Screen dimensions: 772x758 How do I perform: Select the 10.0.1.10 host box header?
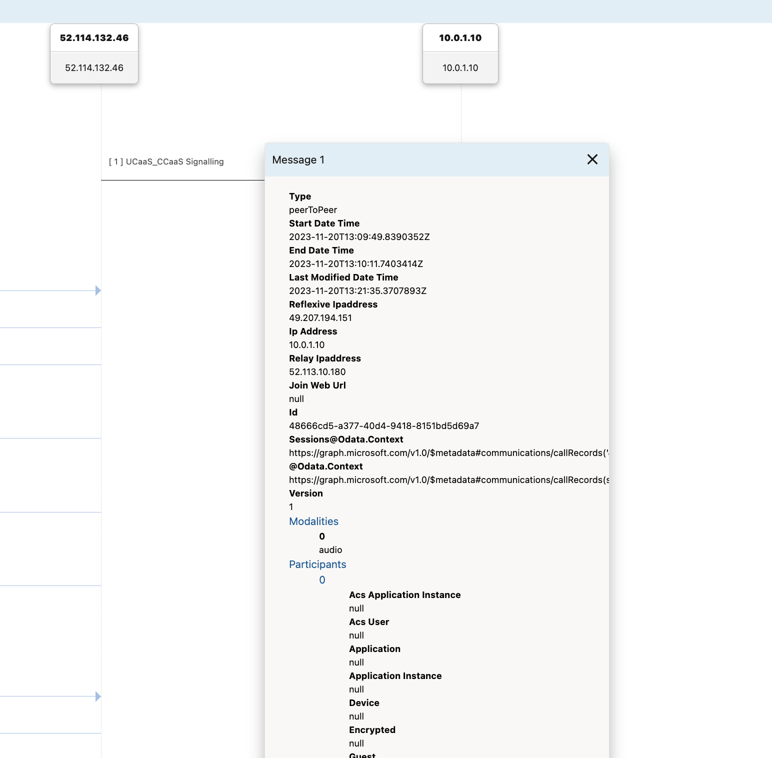[460, 38]
